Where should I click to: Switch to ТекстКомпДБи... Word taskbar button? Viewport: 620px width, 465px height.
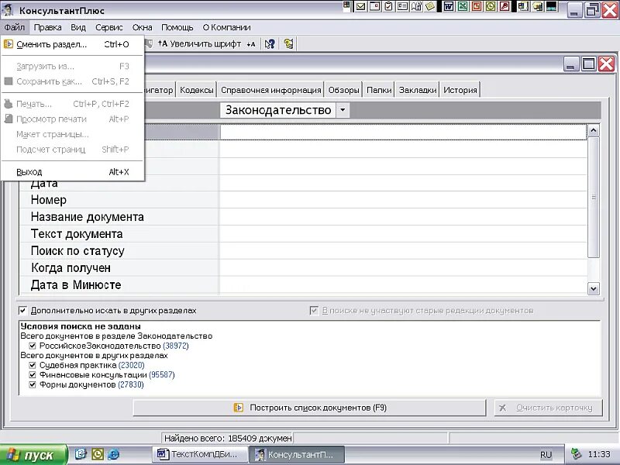pos(200,454)
